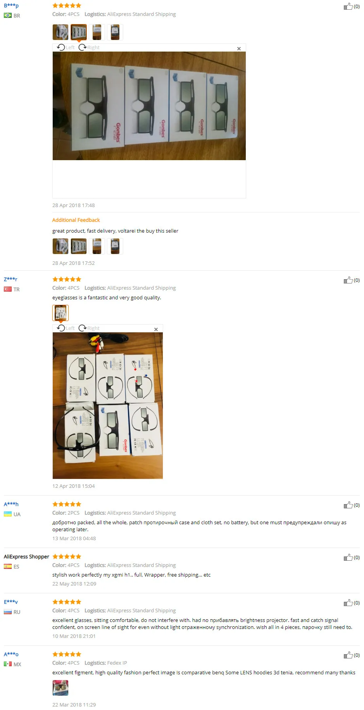Rotate B***p's enlarged photo right
The width and height of the screenshot is (364, 710).
[89, 47]
